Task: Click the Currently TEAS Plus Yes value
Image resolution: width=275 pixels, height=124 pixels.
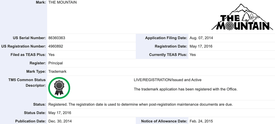Action: [192, 55]
